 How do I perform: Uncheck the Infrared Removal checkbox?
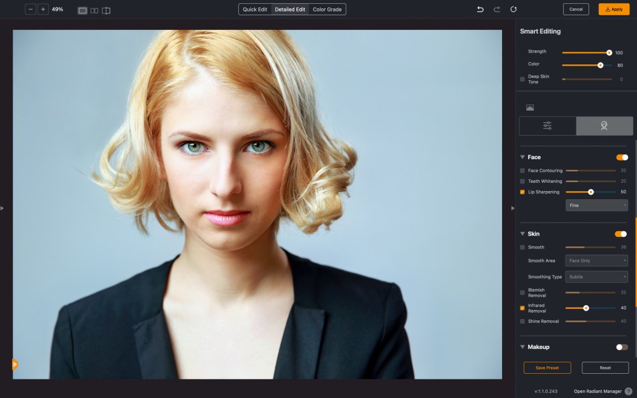tap(522, 308)
